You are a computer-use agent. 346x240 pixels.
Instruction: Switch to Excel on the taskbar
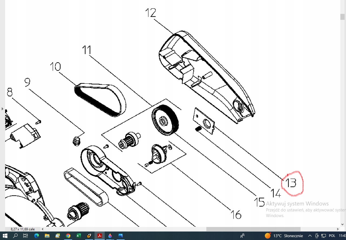click(x=79, y=236)
